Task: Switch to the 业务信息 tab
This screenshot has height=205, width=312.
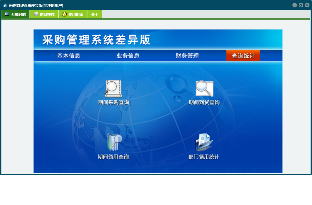Action: (128, 56)
